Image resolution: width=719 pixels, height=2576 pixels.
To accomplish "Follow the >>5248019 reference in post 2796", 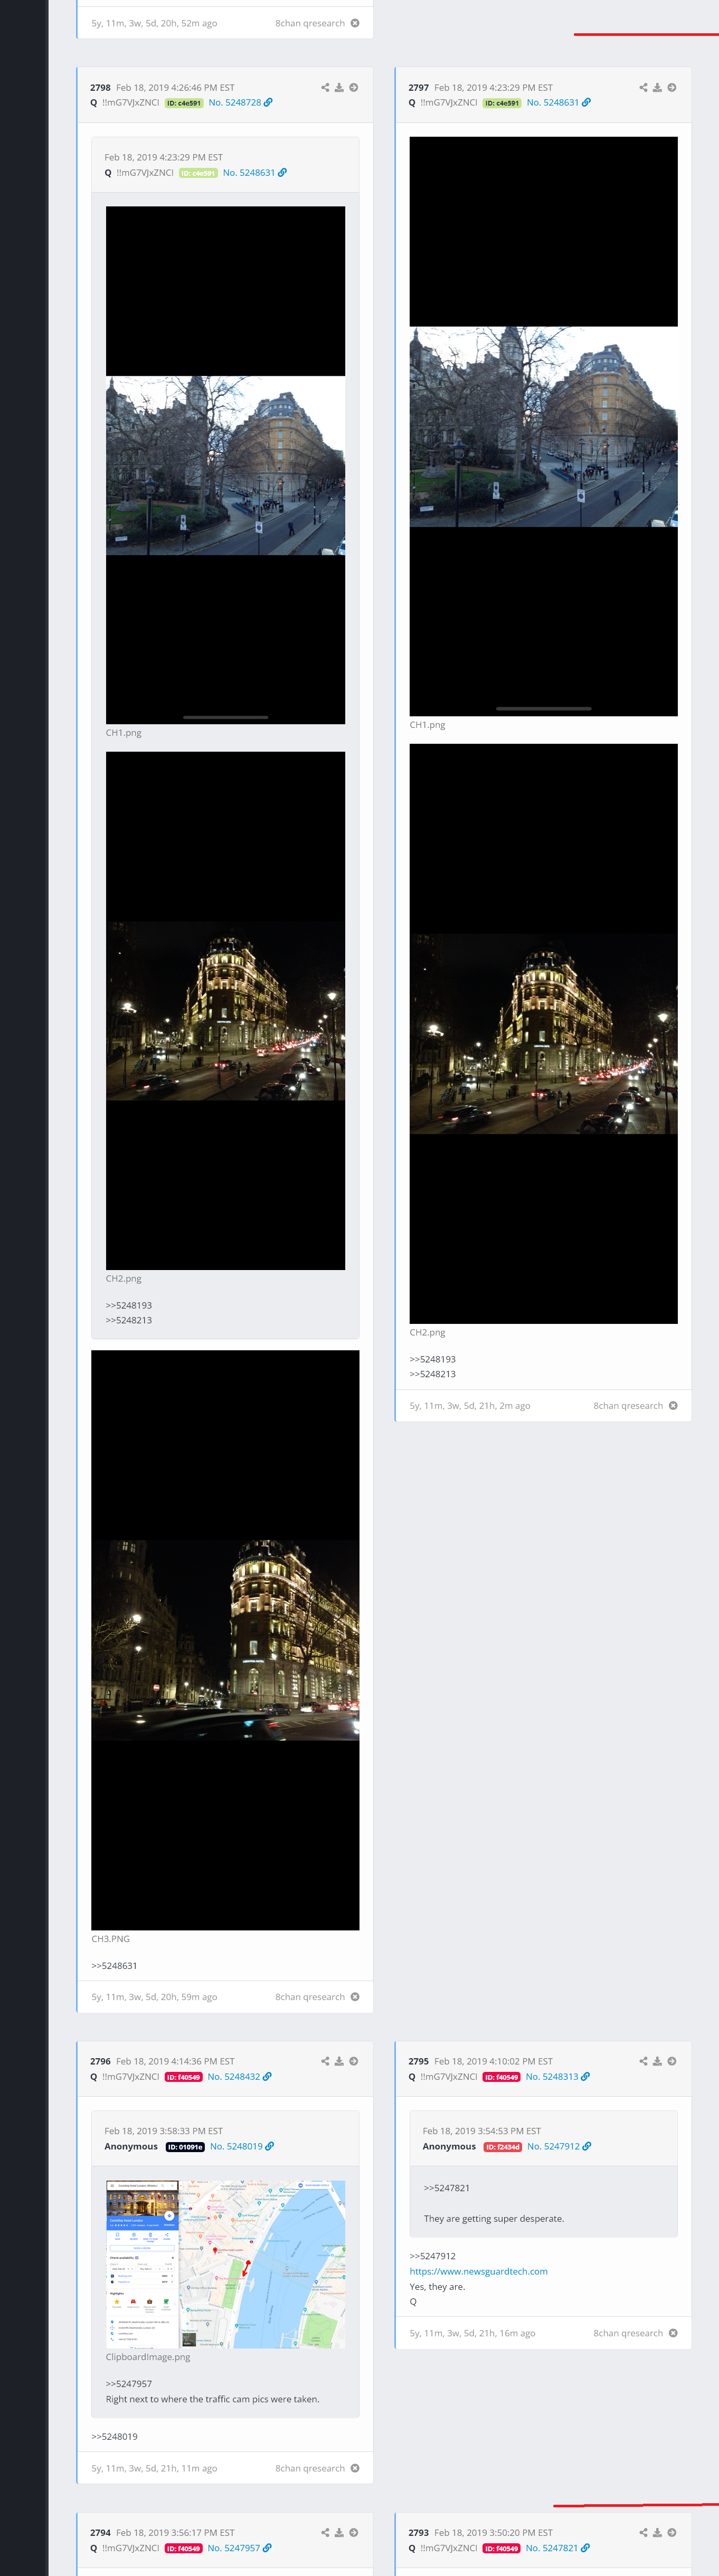I will click(114, 2437).
